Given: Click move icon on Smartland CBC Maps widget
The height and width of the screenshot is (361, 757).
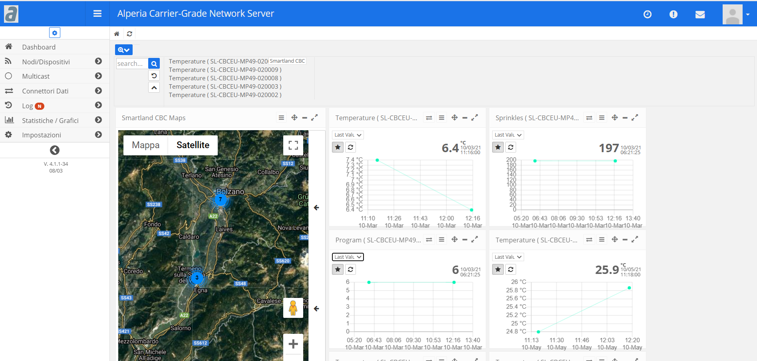Looking at the screenshot, I should [294, 117].
